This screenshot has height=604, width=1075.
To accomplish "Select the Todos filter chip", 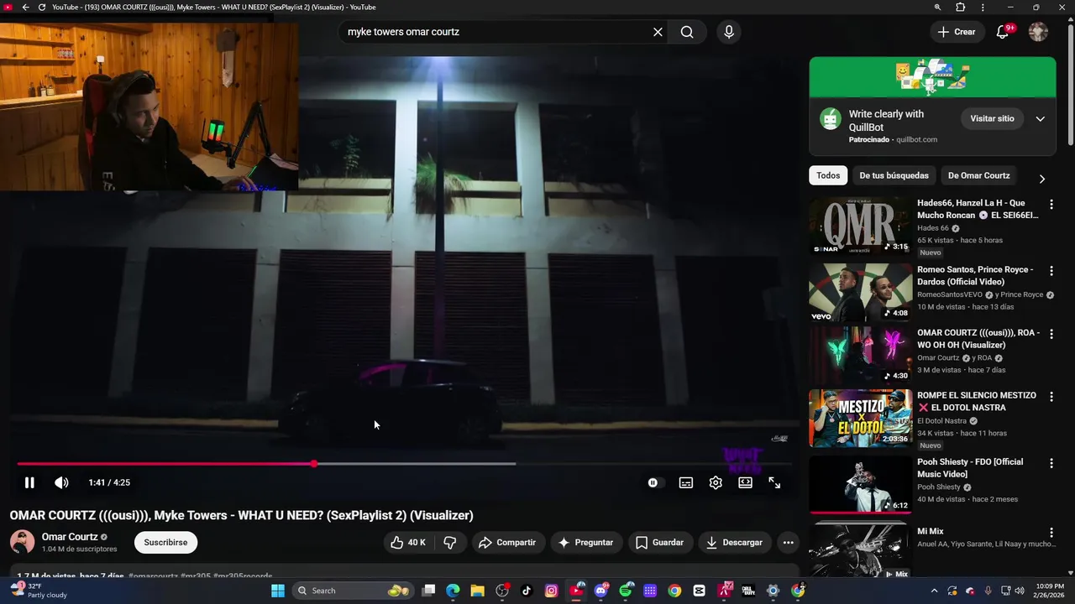I will 828,175.
